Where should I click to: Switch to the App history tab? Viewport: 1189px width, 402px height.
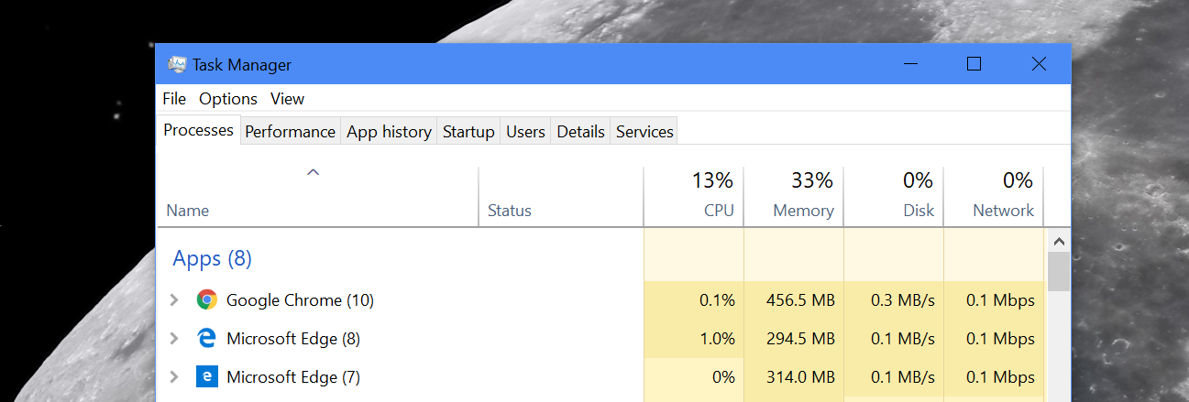389,132
